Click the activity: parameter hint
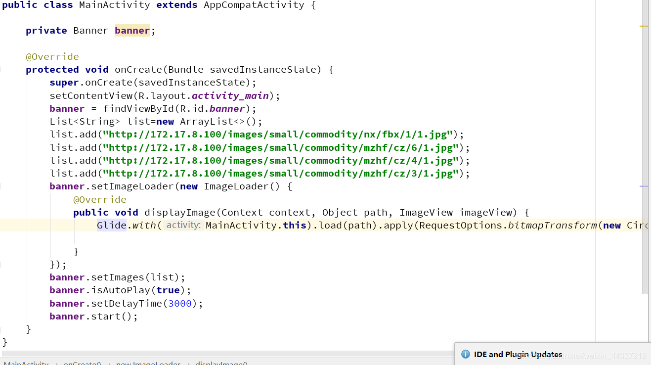 click(183, 226)
